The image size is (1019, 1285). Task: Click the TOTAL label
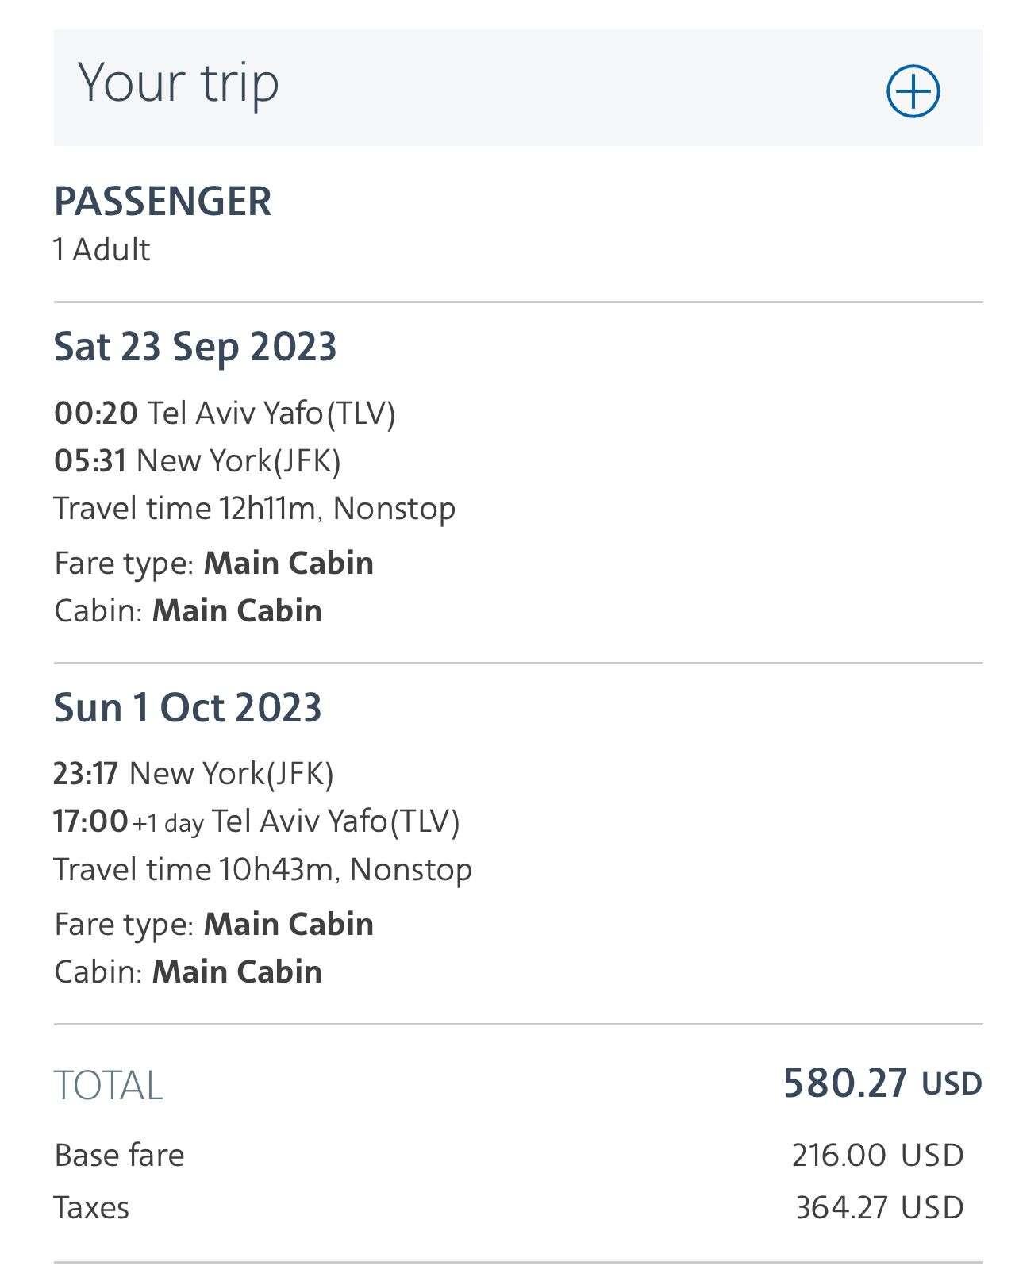[x=109, y=1086]
